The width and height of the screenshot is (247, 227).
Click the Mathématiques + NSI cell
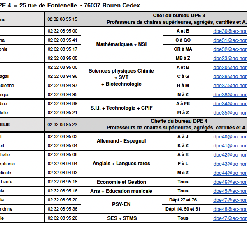click(121, 44)
